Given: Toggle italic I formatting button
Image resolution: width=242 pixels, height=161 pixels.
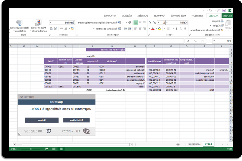Looking at the screenshot, I should click(180, 29).
